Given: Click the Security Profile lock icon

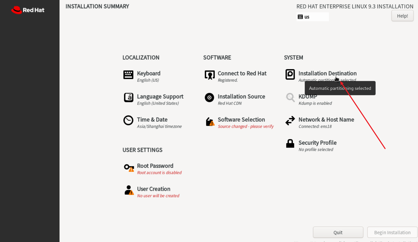Looking at the screenshot, I should pos(290,144).
